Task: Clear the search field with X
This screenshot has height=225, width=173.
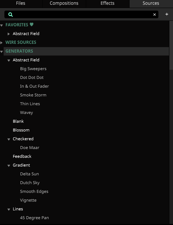Action: 154,15
